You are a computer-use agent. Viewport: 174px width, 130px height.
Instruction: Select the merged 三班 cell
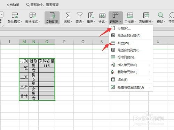[x=24, y=86]
